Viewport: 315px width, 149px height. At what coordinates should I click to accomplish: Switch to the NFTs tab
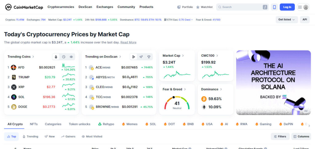(x=34, y=124)
